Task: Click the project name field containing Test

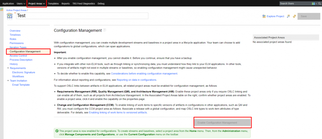Action: [82, 16]
